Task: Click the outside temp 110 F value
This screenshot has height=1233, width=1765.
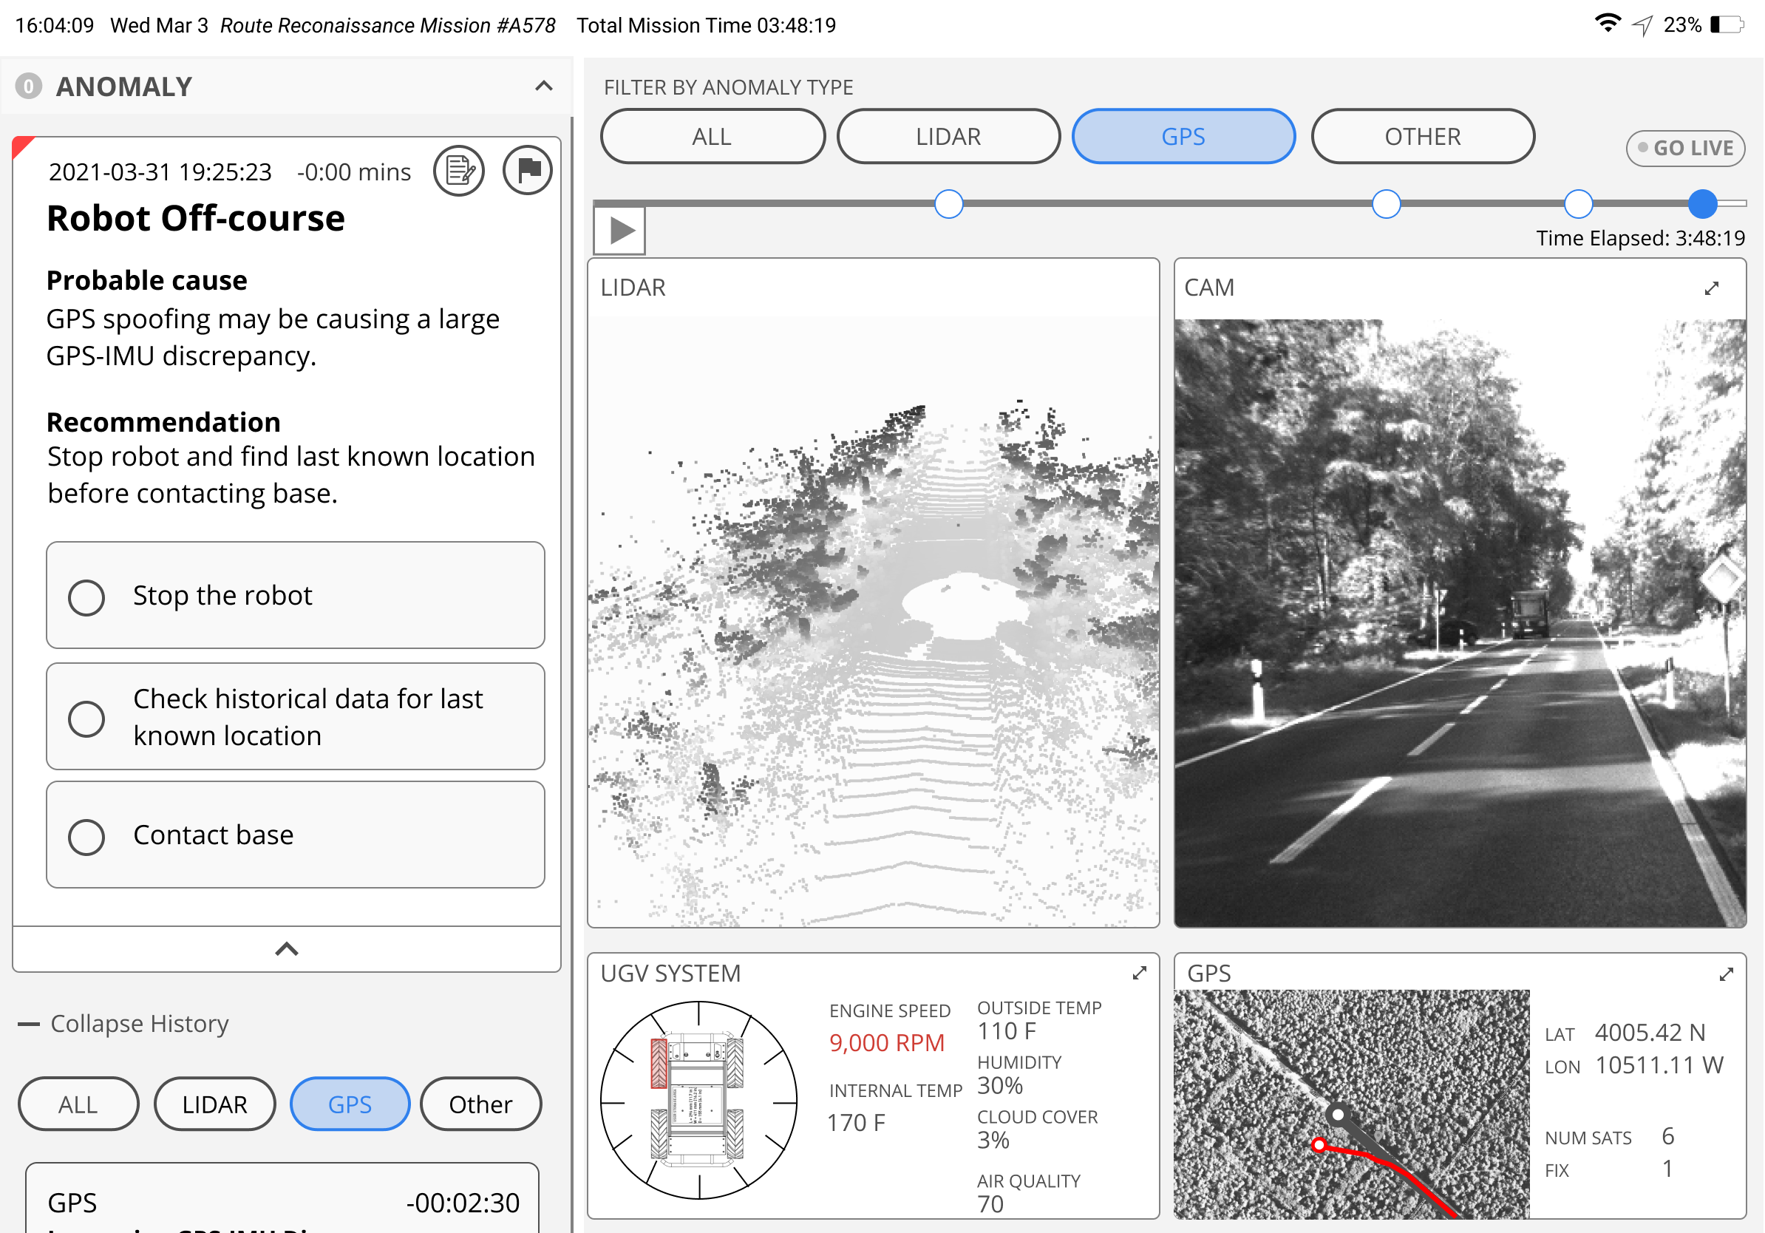Action: [x=1006, y=1031]
